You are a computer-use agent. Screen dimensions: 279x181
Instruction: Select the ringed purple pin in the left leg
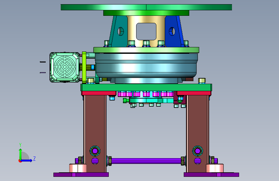coord(95,151)
